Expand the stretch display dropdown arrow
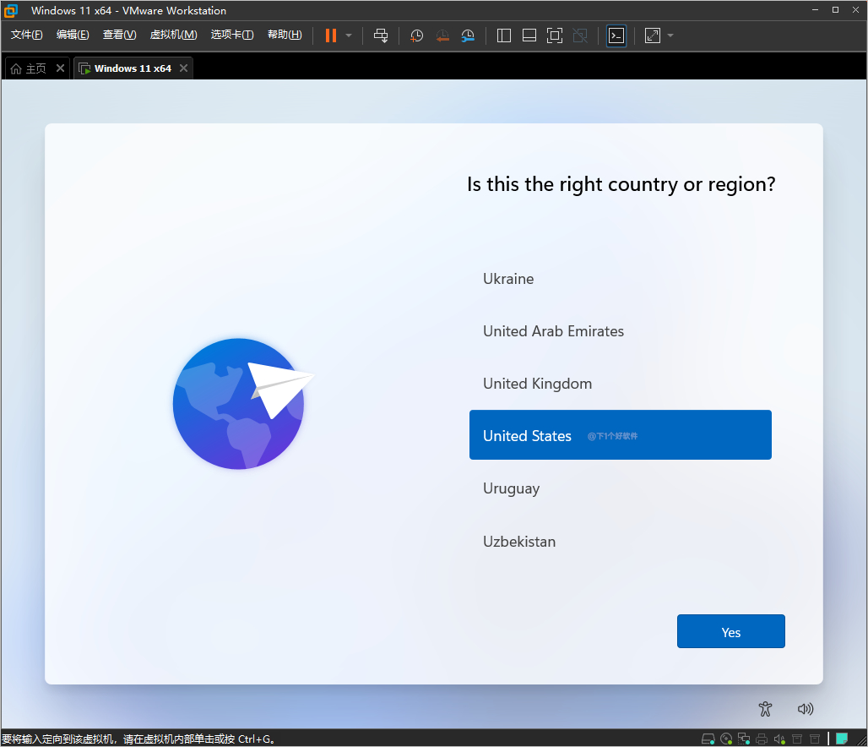This screenshot has width=868, height=747. coord(670,35)
